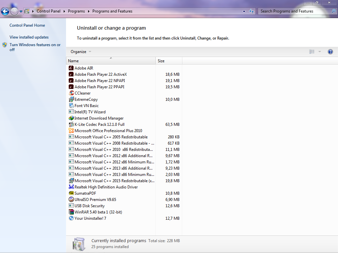Click the UltraISO Premium icon
Viewport: 338px width, 253px height.
pyautogui.click(x=71, y=199)
